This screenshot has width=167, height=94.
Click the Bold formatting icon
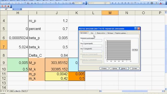pyautogui.click(x=112, y=3)
